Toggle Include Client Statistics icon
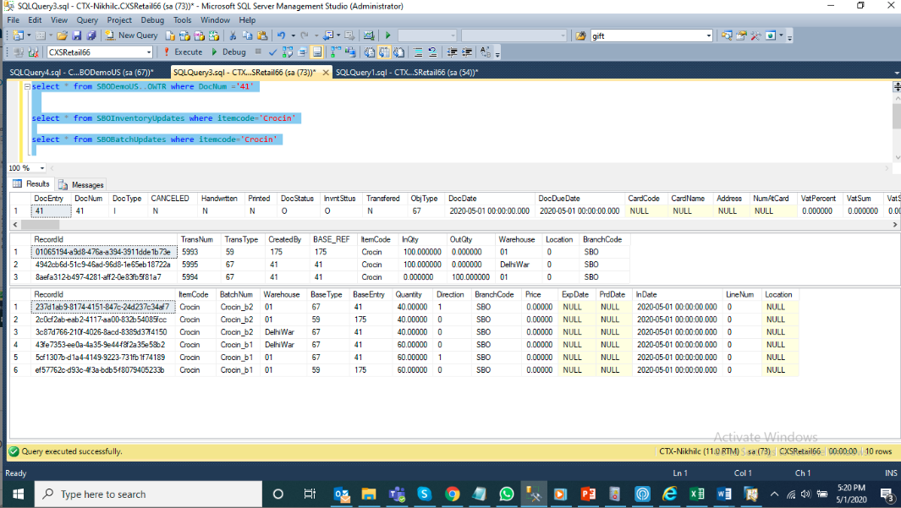This screenshot has width=901, height=508. 350,52
